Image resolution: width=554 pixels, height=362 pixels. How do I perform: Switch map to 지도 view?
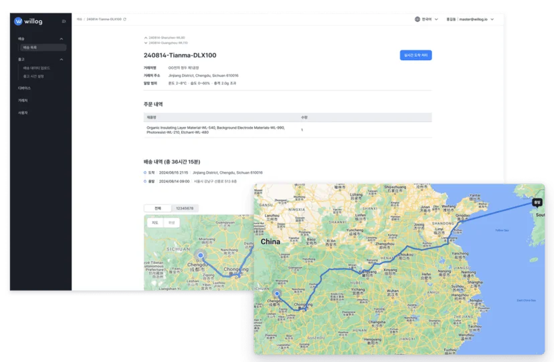point(155,222)
